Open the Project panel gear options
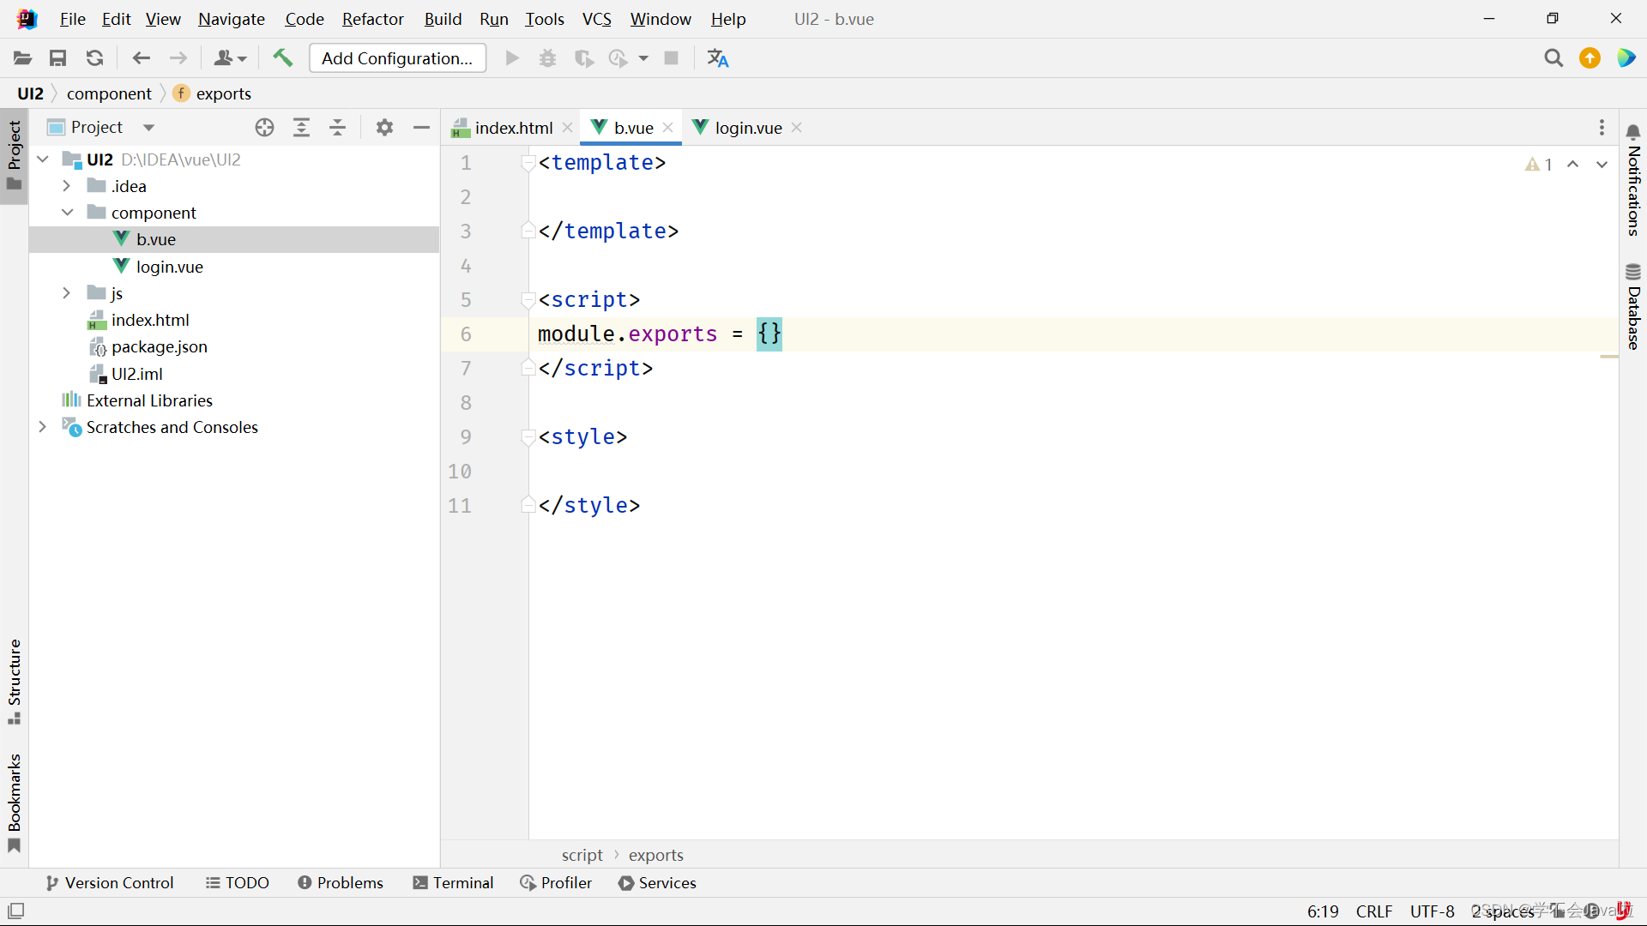The image size is (1647, 926). (x=384, y=128)
